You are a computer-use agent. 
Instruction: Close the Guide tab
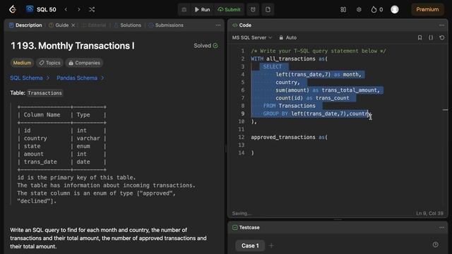(73, 25)
